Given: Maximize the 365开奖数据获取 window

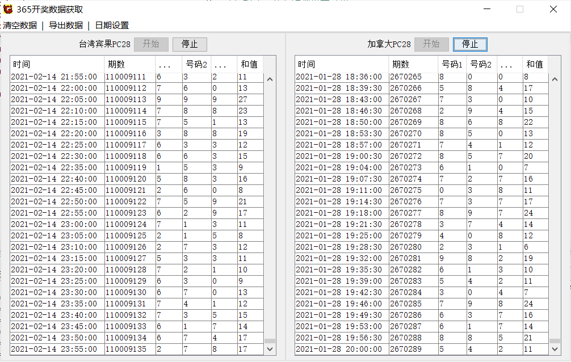Looking at the screenshot, I should click(x=519, y=9).
